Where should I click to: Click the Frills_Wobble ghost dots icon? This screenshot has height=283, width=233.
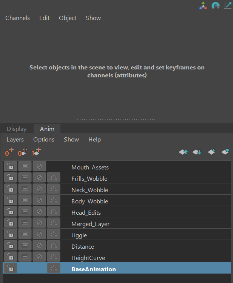[x=54, y=178]
